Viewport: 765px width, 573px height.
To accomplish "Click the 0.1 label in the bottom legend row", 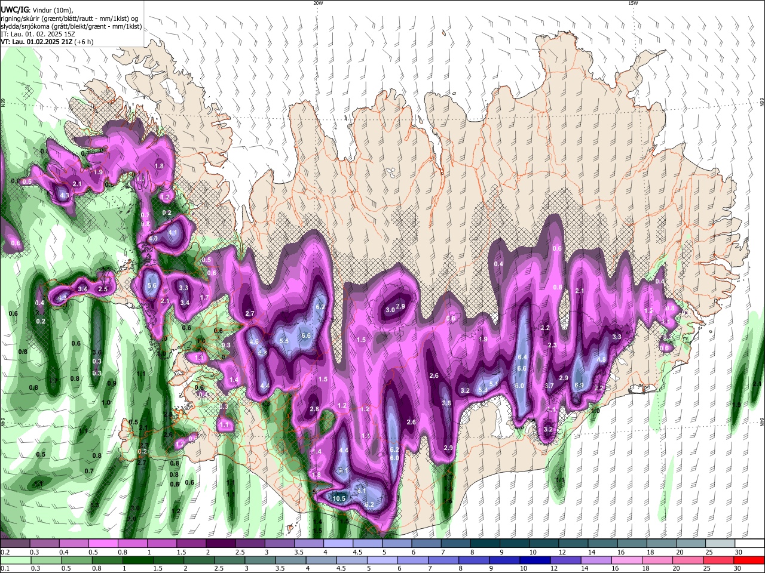I will point(5,568).
